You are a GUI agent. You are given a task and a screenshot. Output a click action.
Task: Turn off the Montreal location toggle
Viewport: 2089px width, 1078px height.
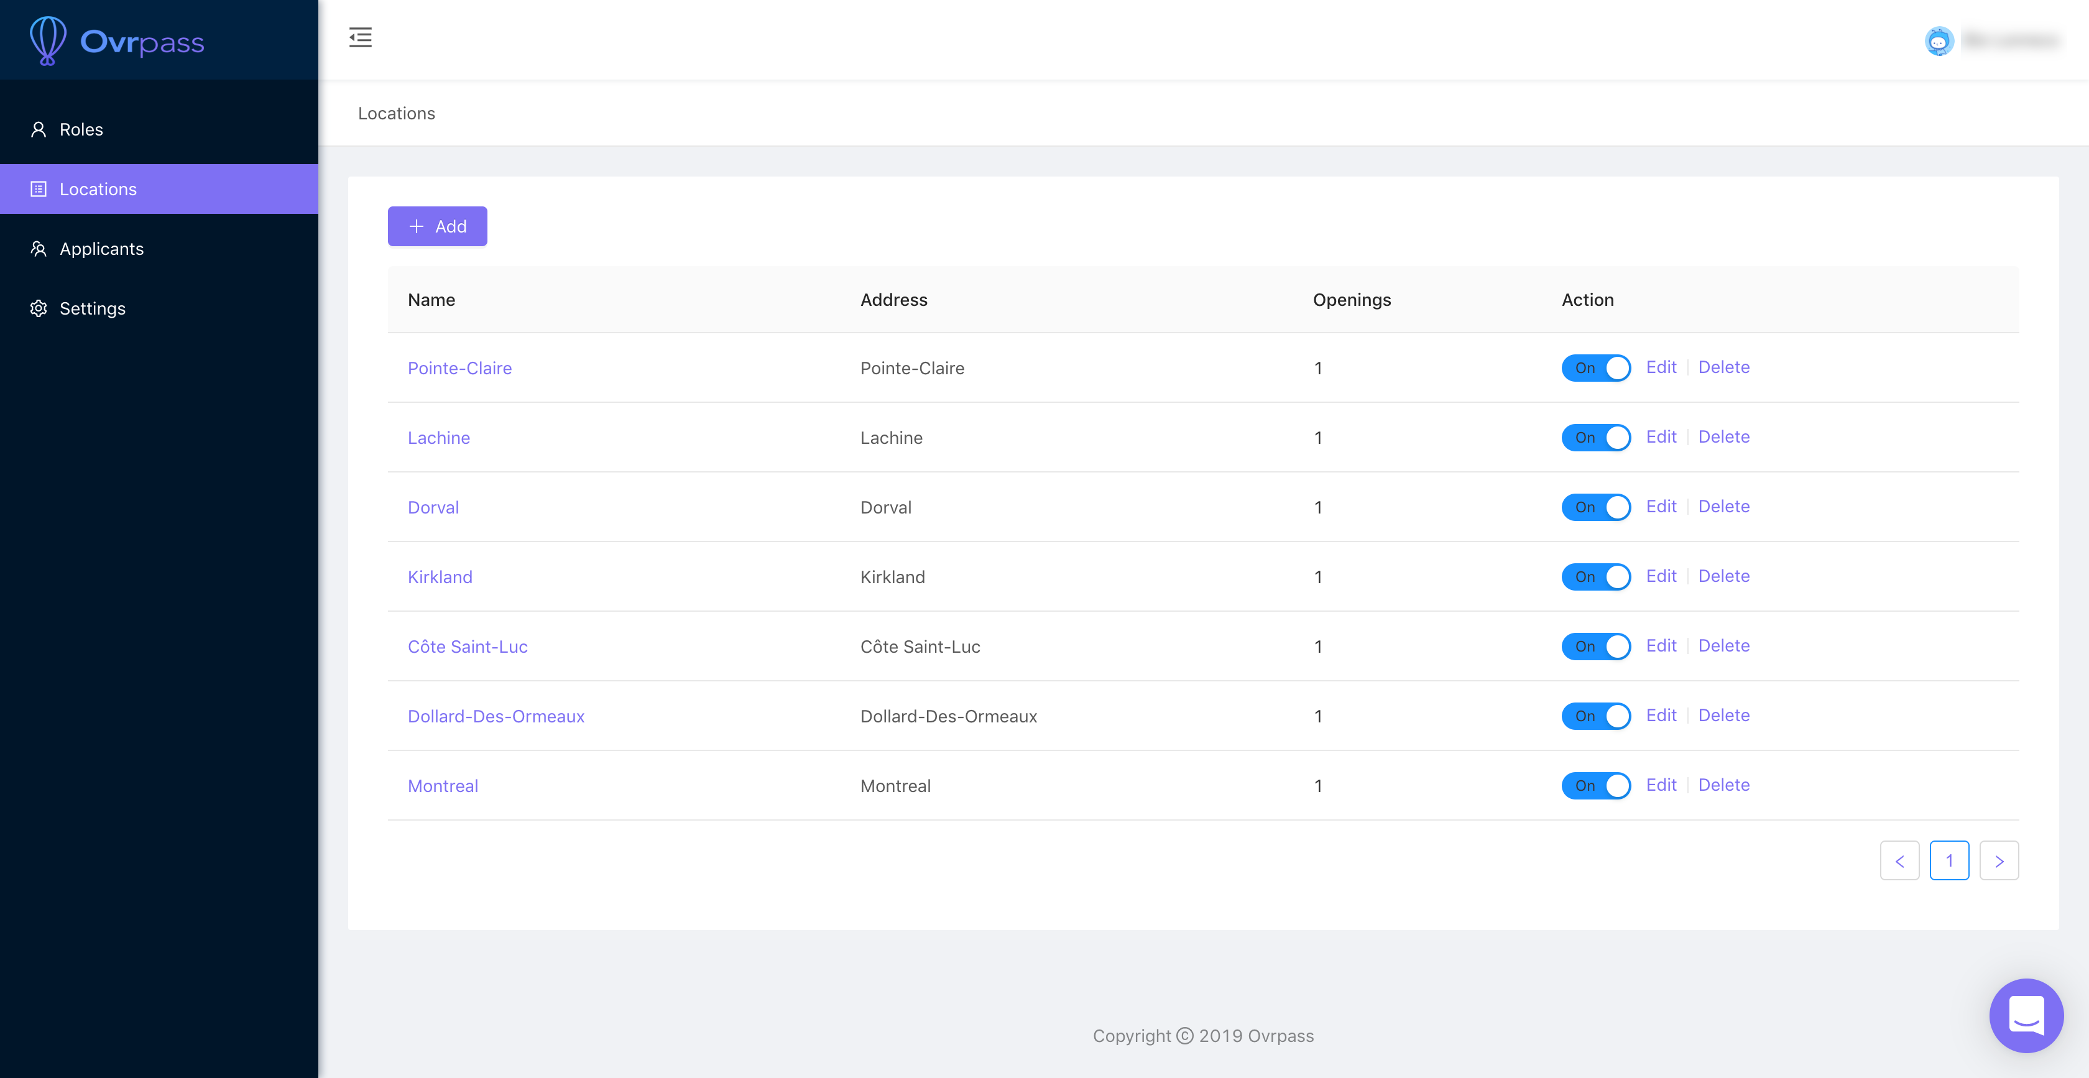point(1595,785)
